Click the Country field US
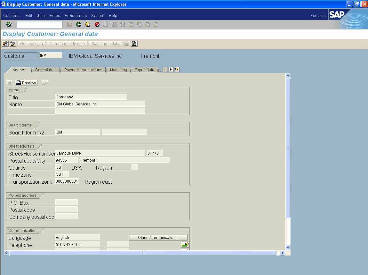This screenshot has width=368, height=275. [x=59, y=167]
